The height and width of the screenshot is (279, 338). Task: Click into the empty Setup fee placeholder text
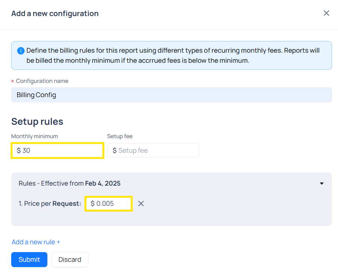tap(133, 151)
